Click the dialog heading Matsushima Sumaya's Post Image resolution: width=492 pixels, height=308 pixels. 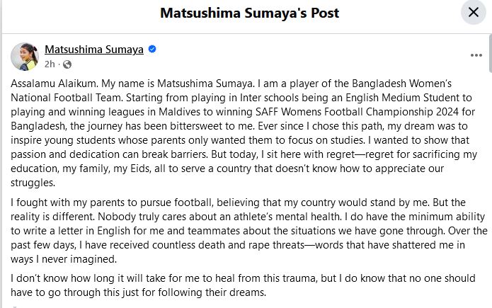click(x=250, y=13)
